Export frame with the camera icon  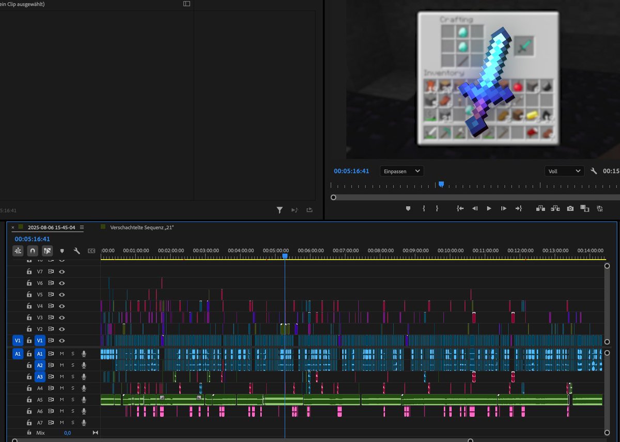tap(570, 208)
